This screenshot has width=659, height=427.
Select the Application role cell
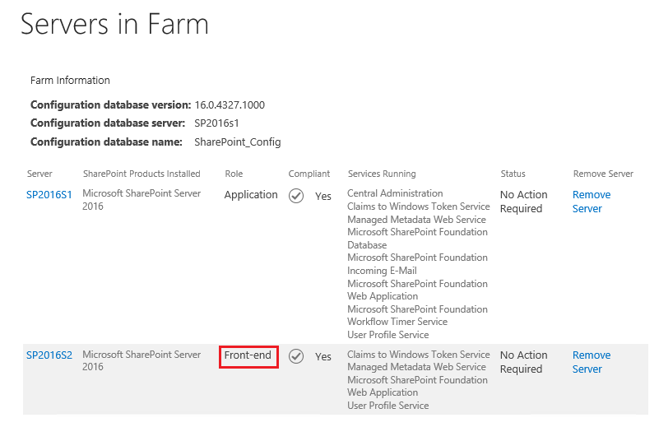click(x=251, y=195)
